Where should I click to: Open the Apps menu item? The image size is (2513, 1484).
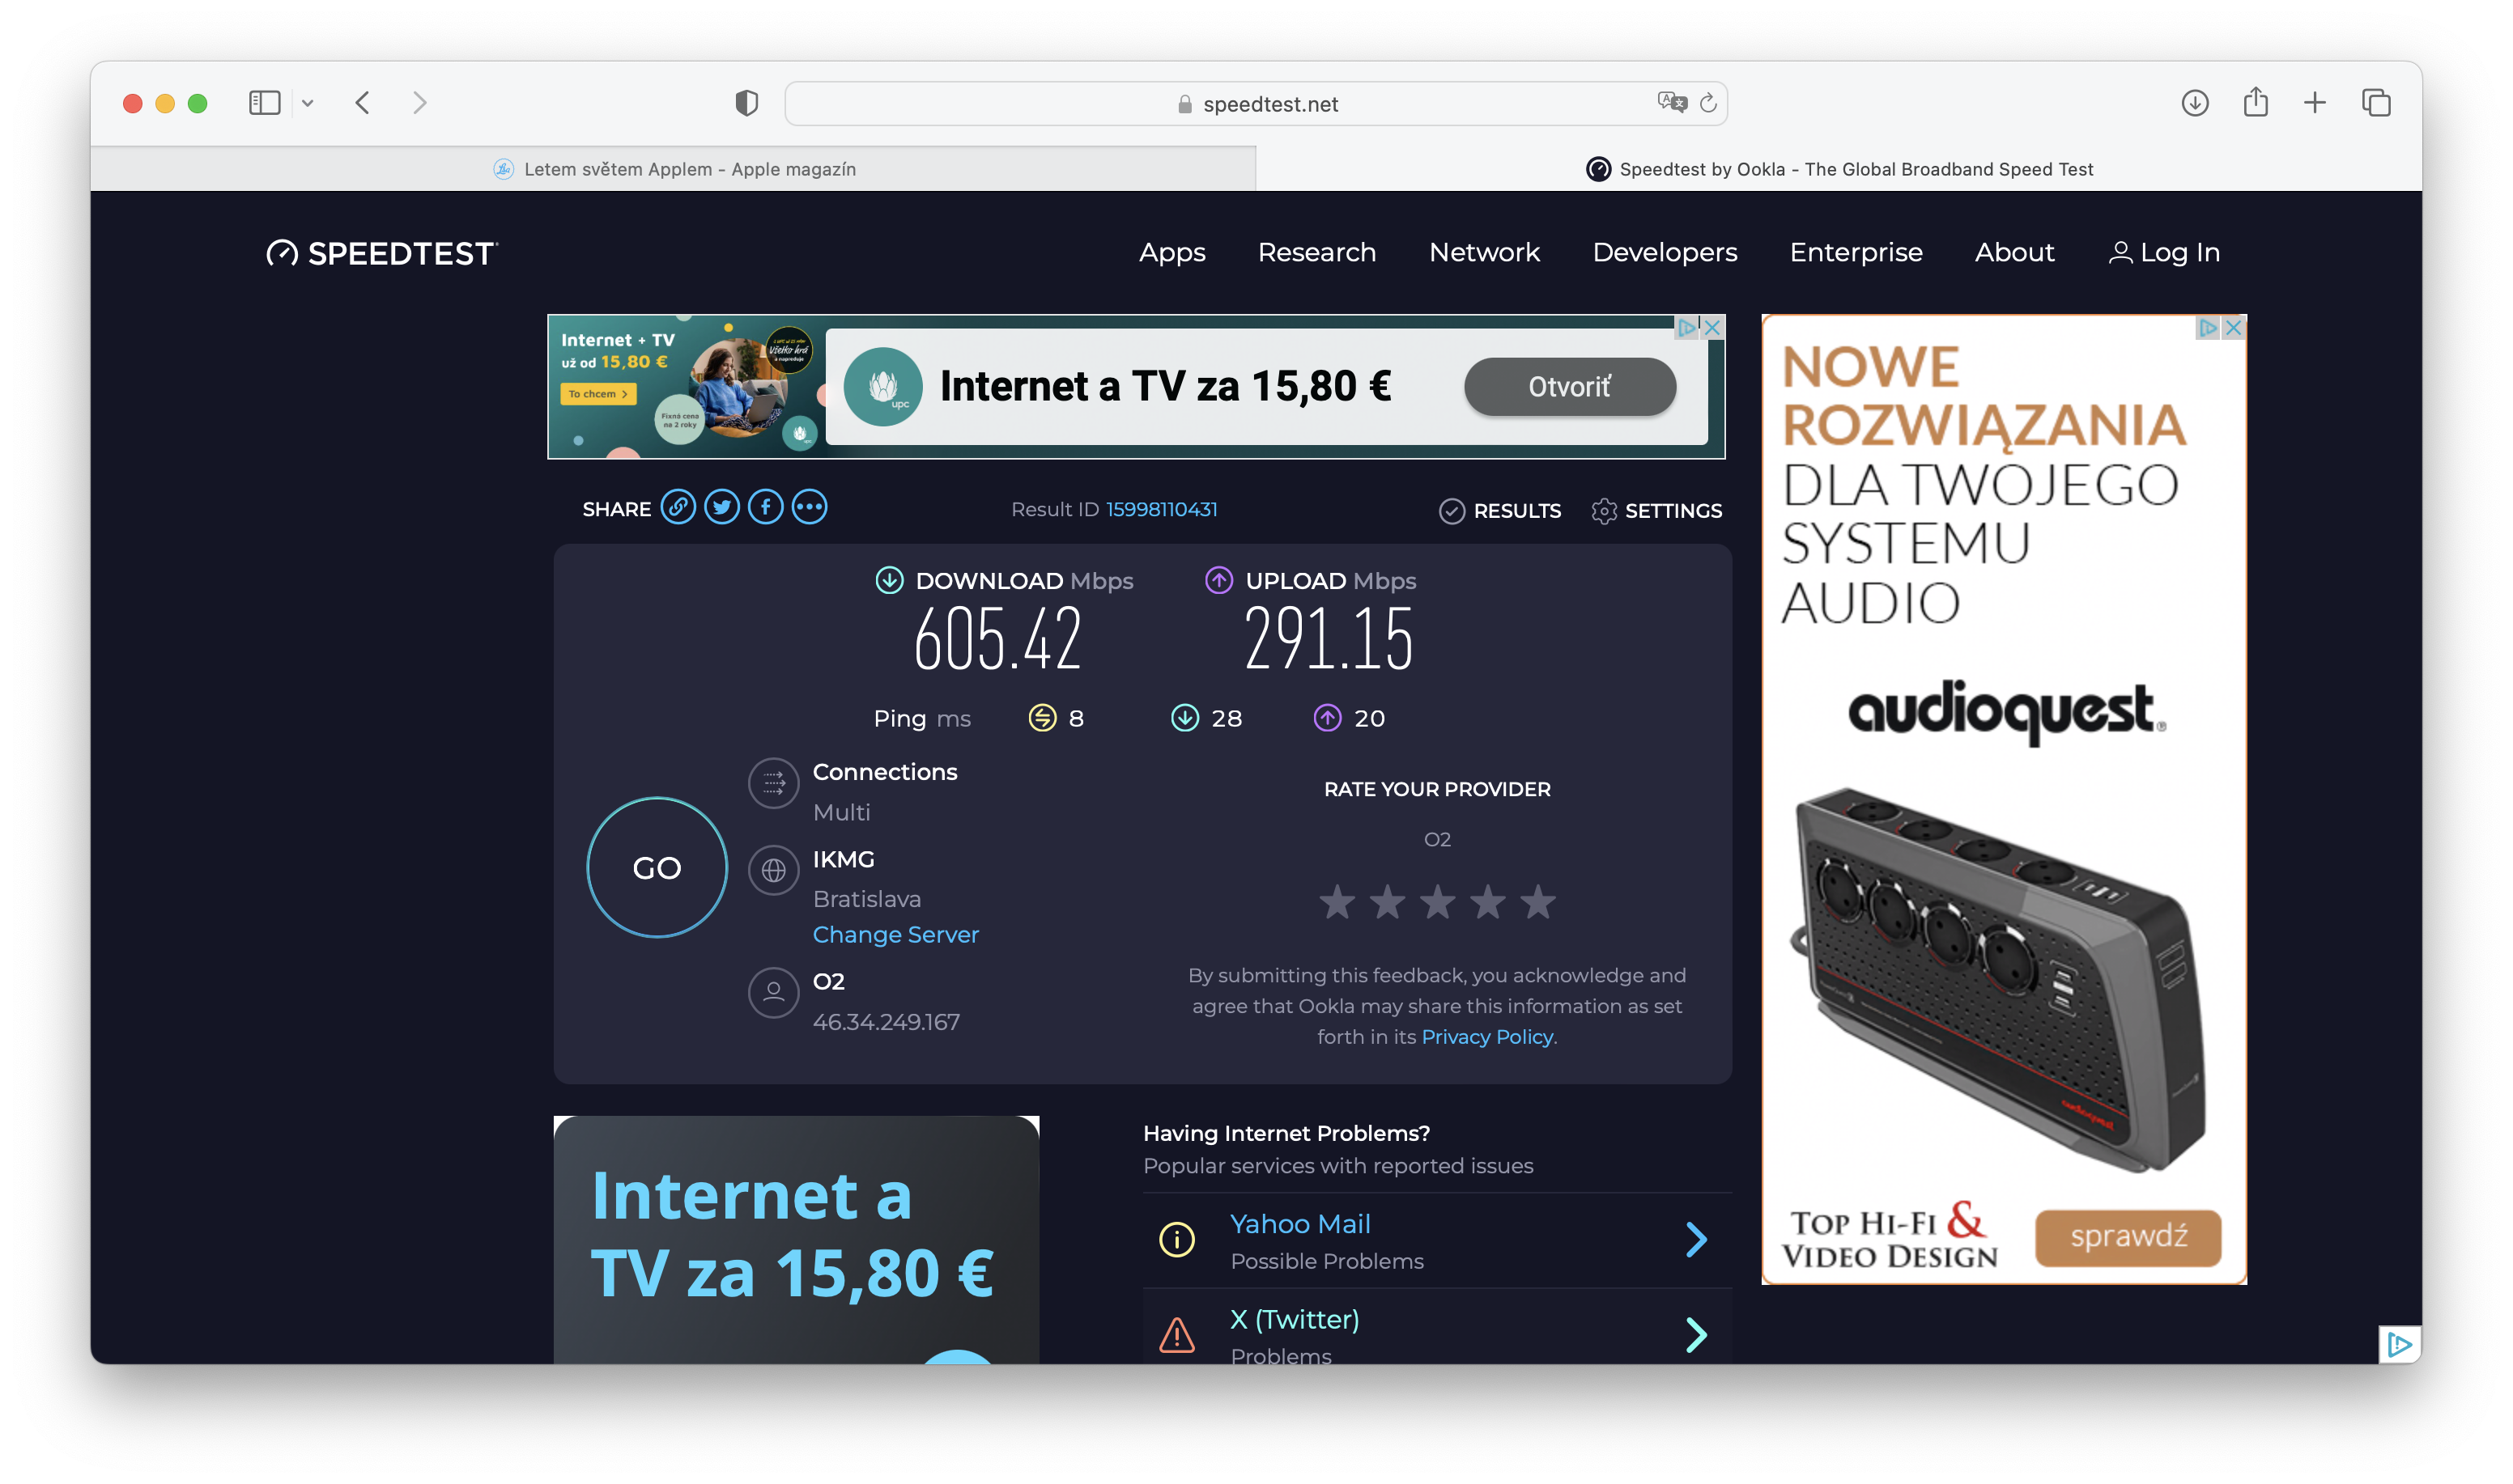pos(1172,252)
